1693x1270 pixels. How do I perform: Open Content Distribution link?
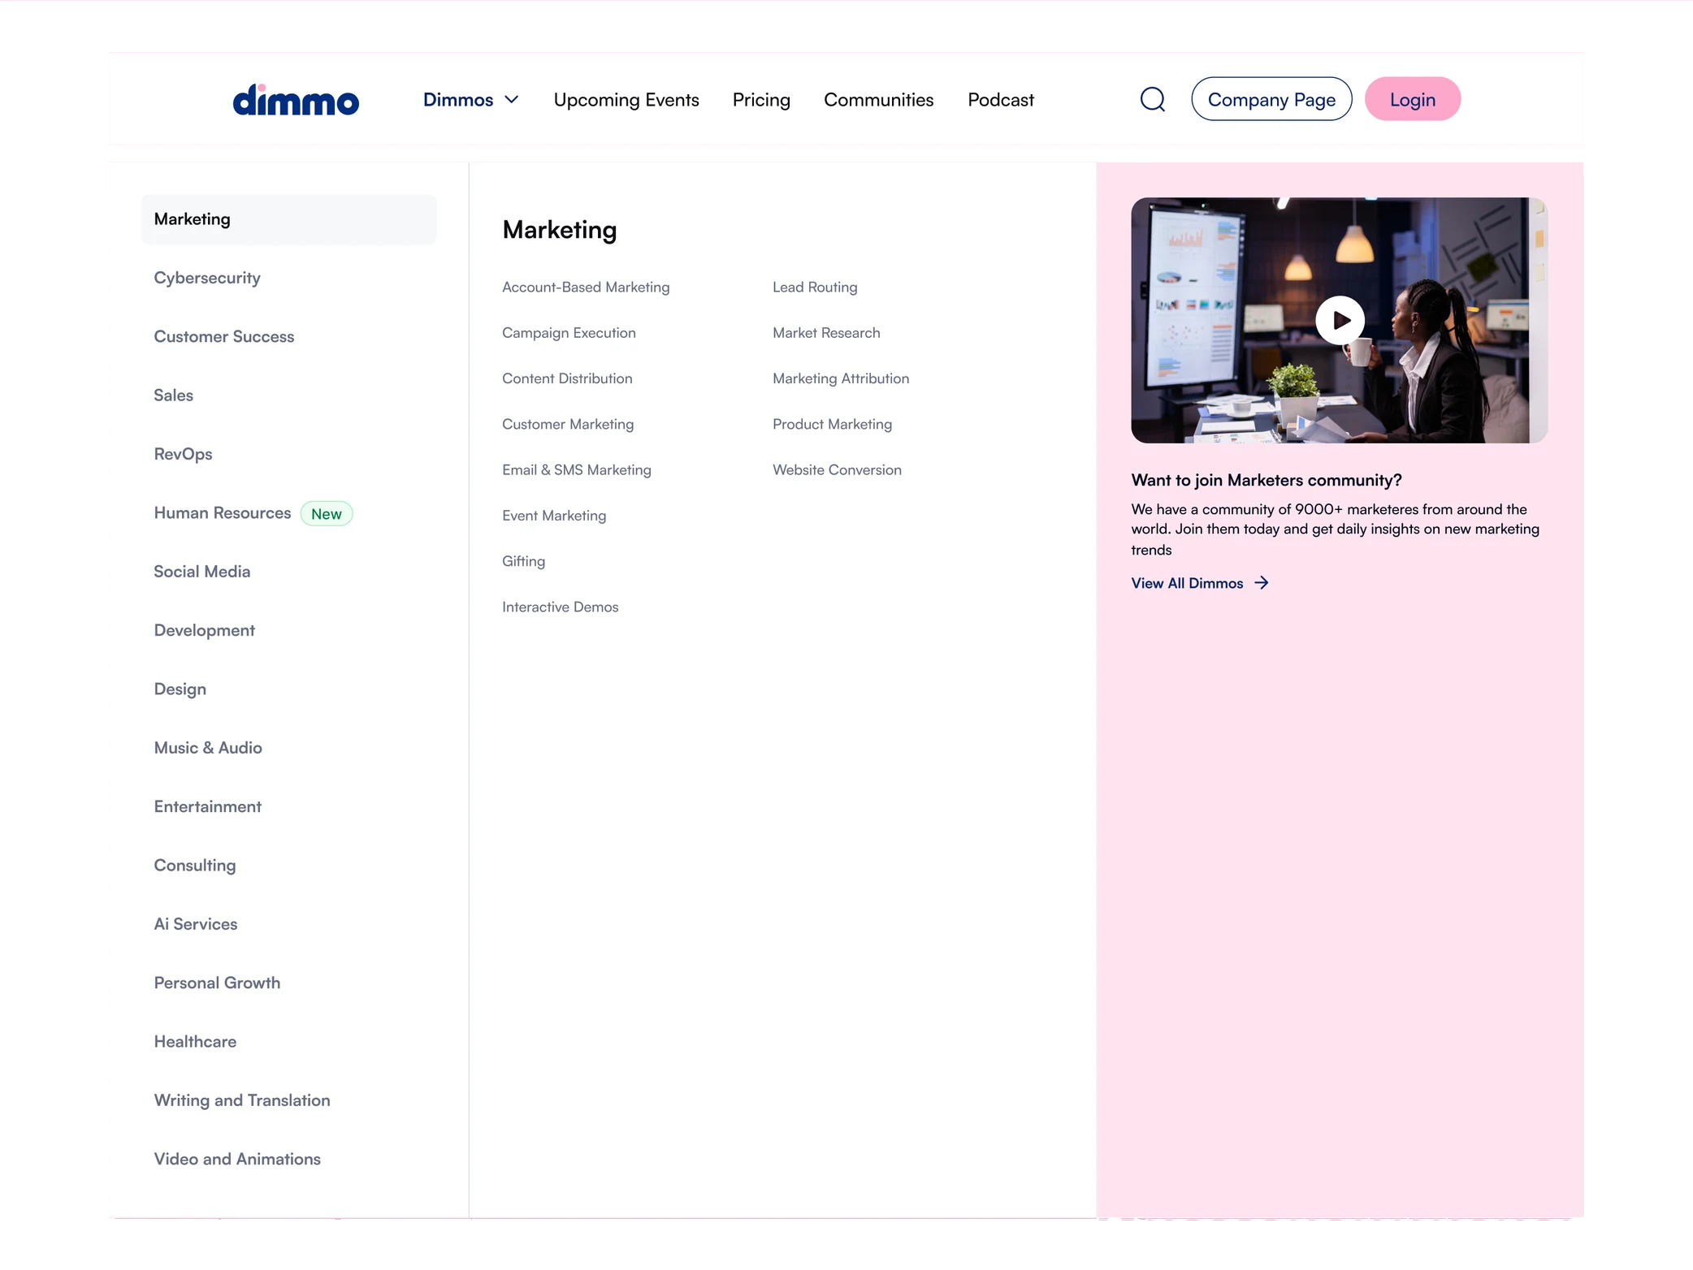tap(567, 378)
